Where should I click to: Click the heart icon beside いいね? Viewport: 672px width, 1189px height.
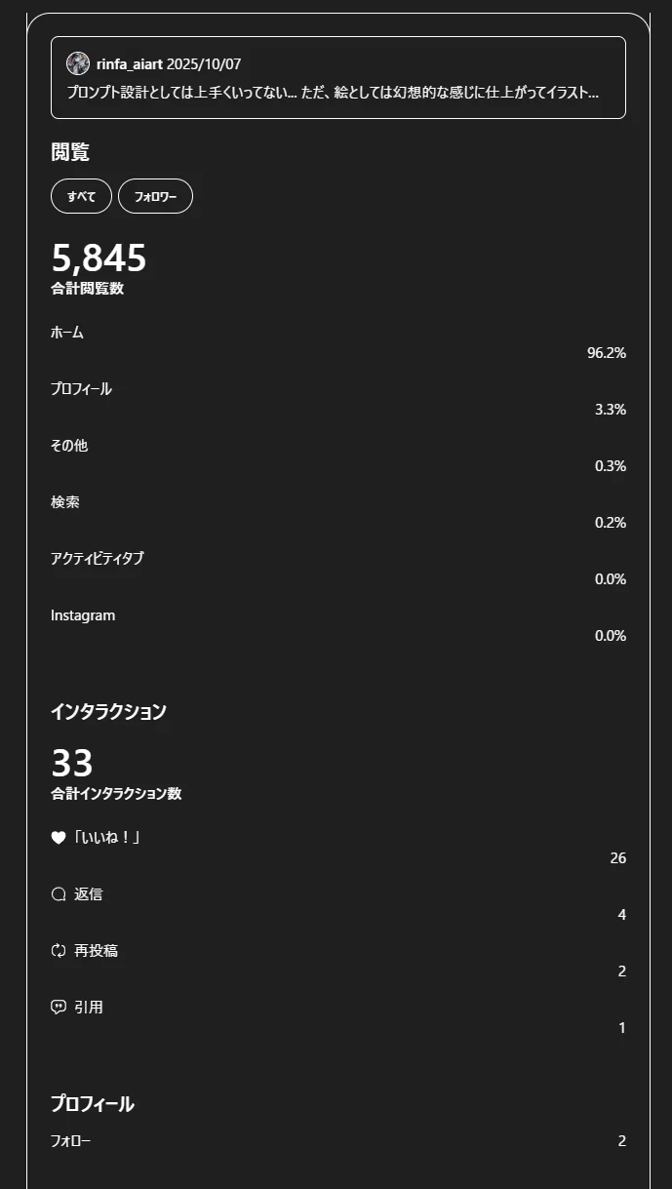59,838
